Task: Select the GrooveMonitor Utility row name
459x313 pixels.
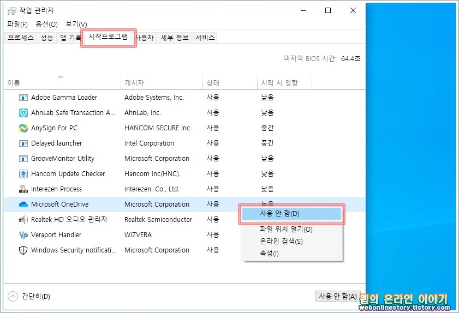Action: click(x=63, y=159)
